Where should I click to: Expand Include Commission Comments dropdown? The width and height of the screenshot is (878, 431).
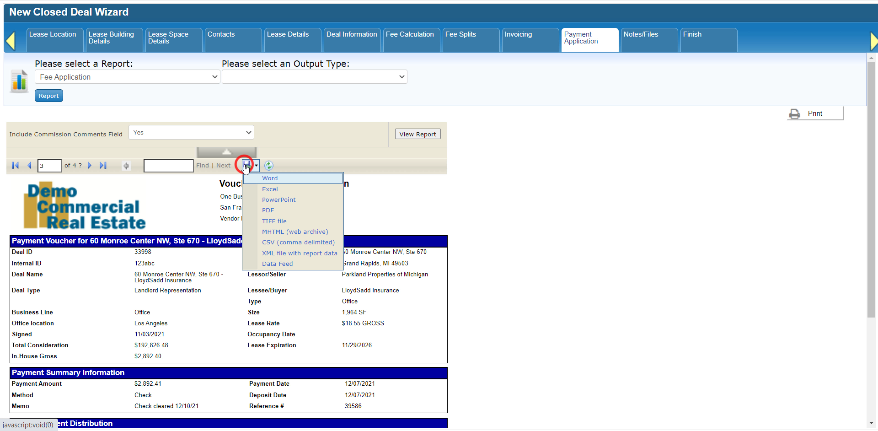191,133
